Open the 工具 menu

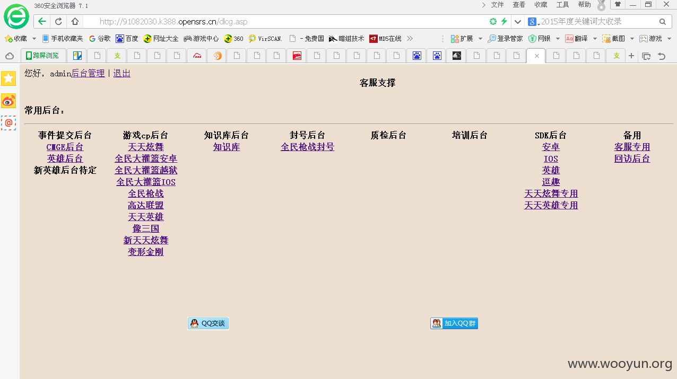point(562,5)
